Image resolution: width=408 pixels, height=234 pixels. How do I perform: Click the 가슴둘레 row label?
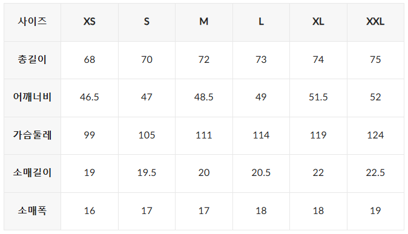[x=32, y=135]
